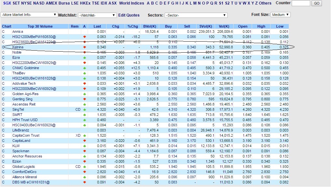The height and width of the screenshot is (187, 331).
Task: Click the green arrow for Golden Agri-Res
Action: coord(84,94)
